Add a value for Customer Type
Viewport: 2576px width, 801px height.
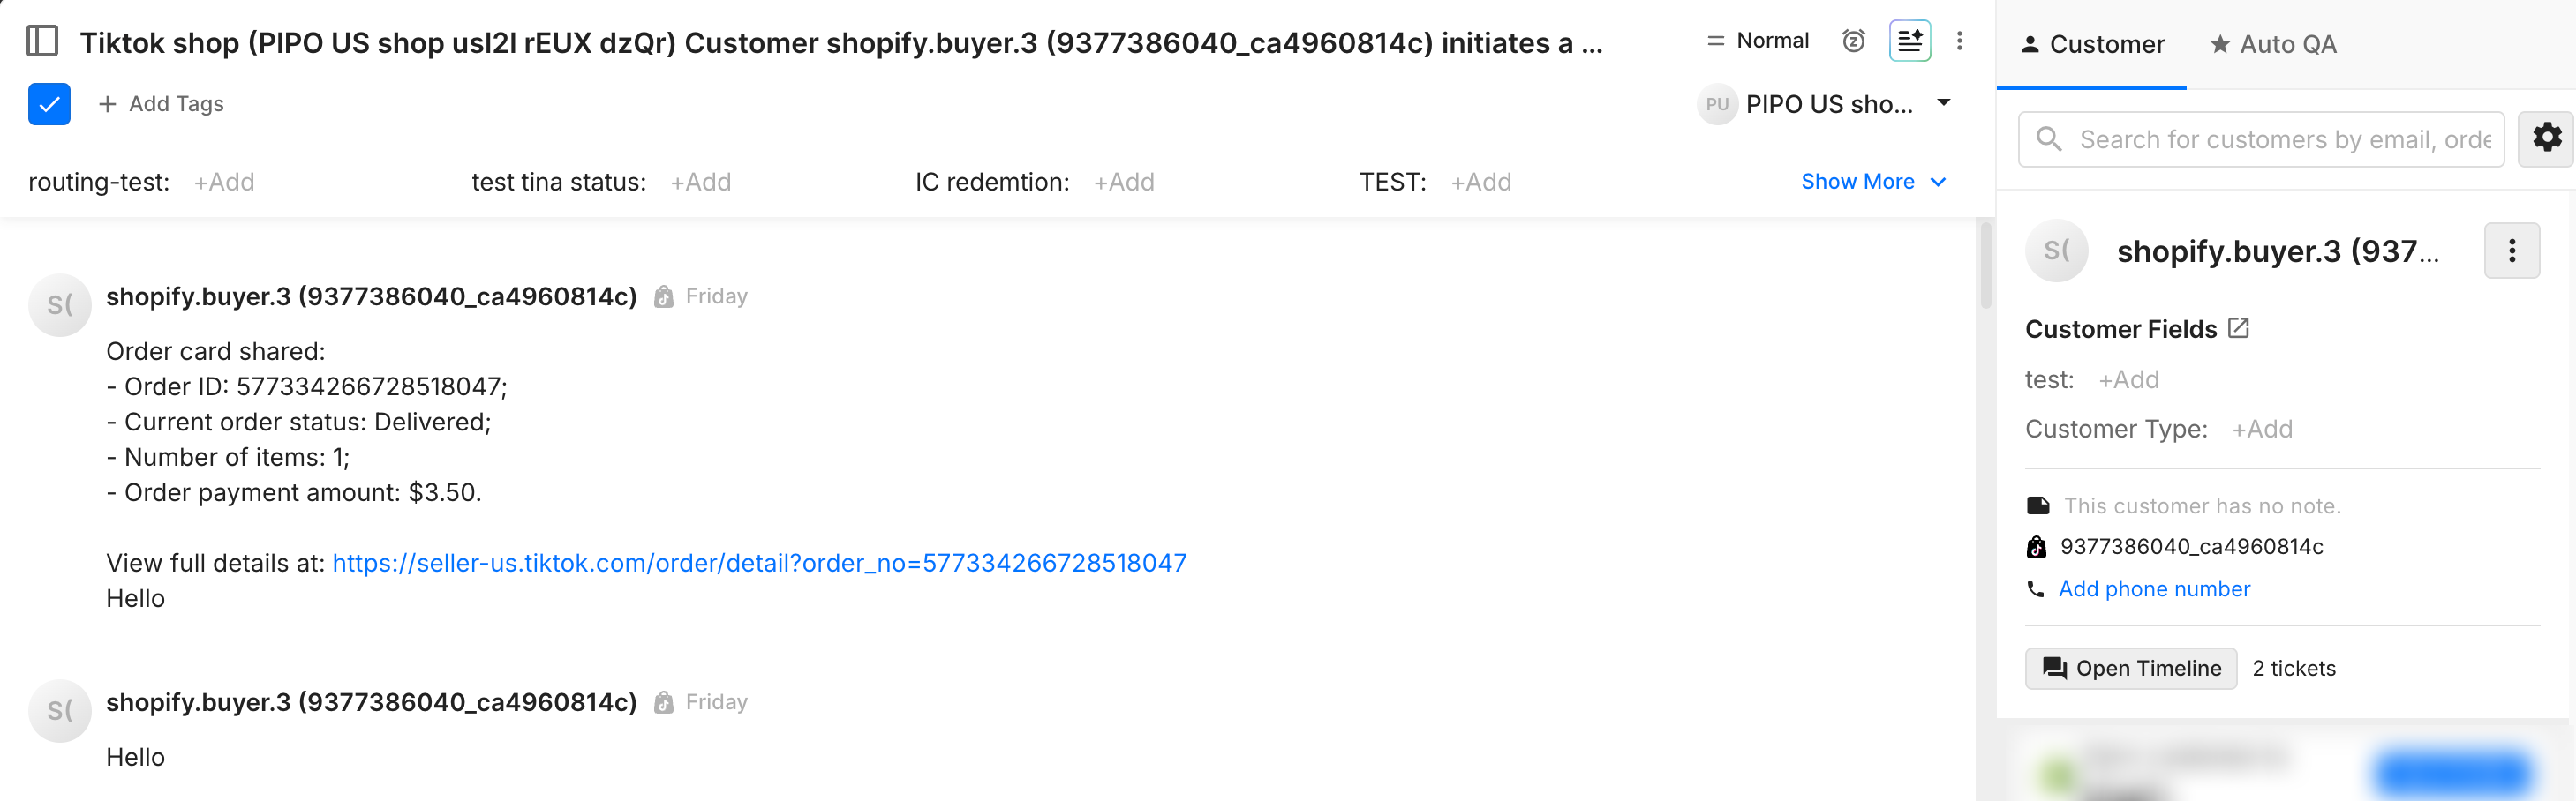[x=2262, y=430]
